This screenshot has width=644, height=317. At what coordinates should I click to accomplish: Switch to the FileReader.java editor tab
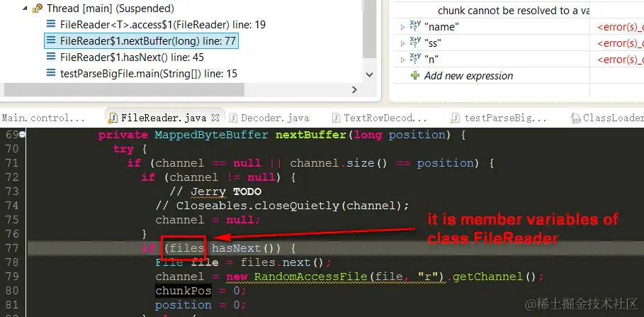pyautogui.click(x=164, y=118)
